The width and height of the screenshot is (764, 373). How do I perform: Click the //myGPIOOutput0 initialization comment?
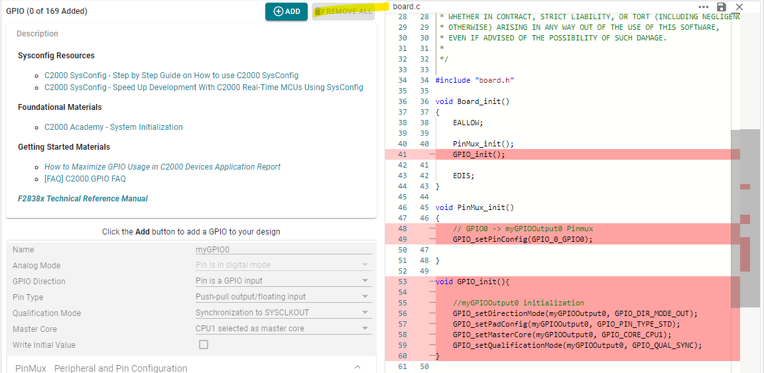(519, 303)
